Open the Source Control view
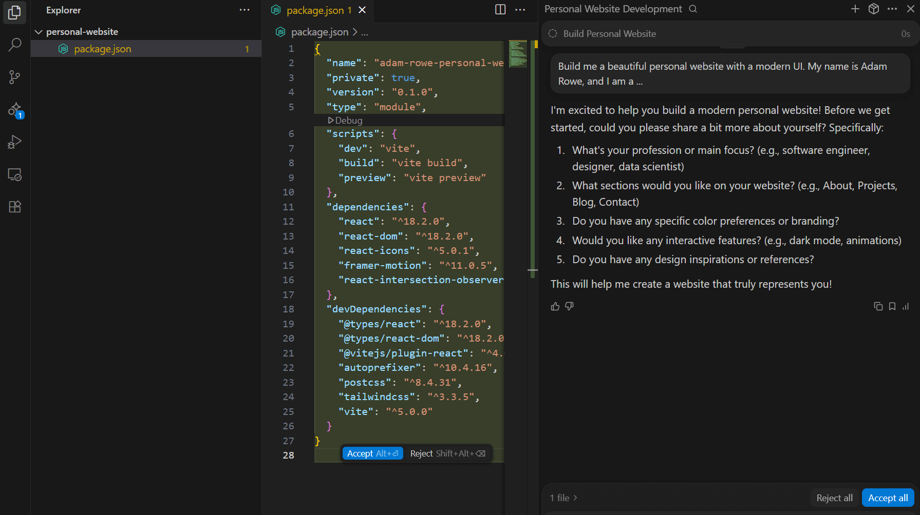The width and height of the screenshot is (920, 515). (x=14, y=77)
